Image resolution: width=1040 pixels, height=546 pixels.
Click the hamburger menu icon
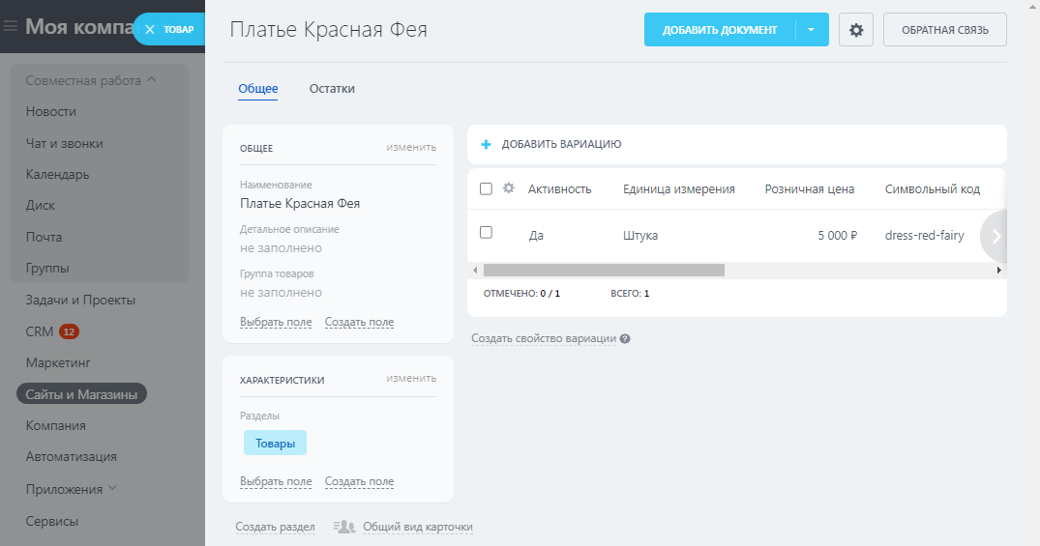[x=11, y=27]
